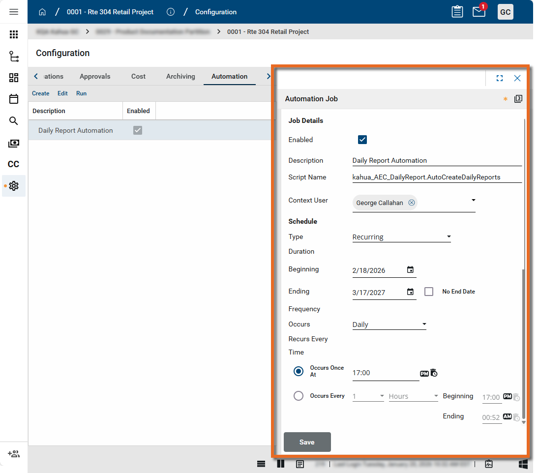The width and height of the screenshot is (539, 473).
Task: Click the Description text field
Action: [x=437, y=160]
